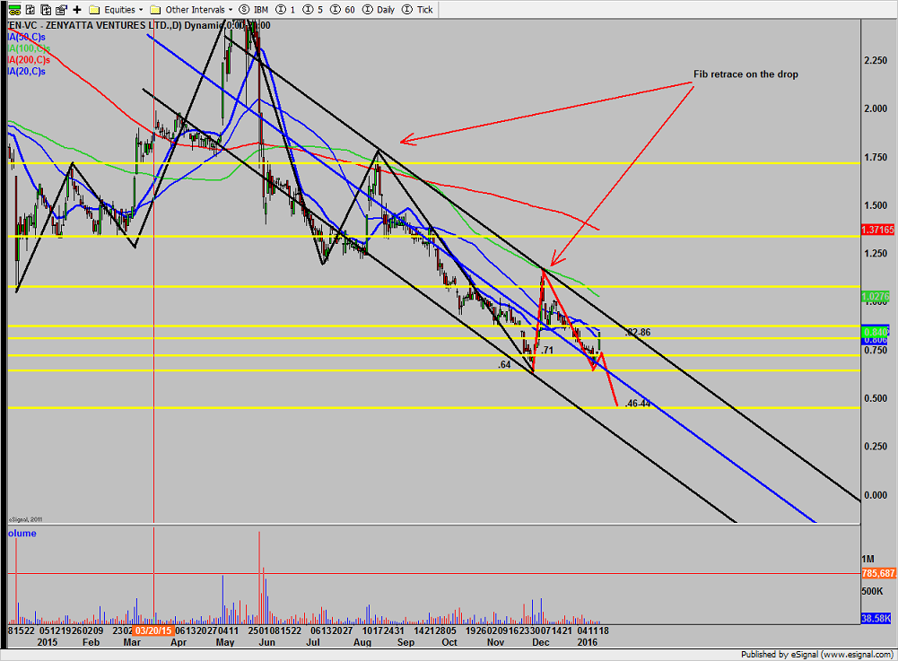Click the blue 38.58K volume marker
The image size is (898, 661).
[876, 618]
